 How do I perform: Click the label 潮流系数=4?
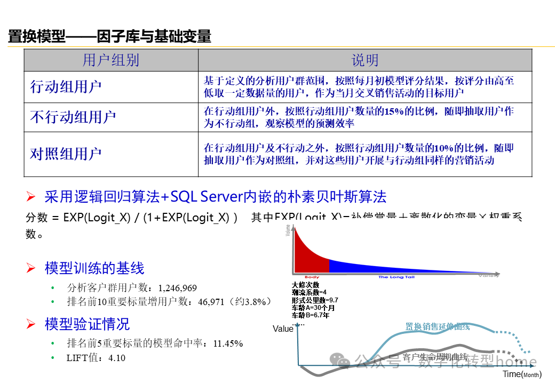[309, 292]
